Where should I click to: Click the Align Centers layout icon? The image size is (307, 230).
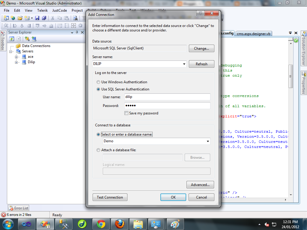coord(22,26)
